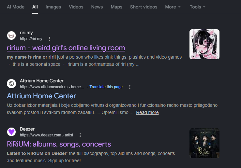Switch to the Images tab

[x=53, y=7]
